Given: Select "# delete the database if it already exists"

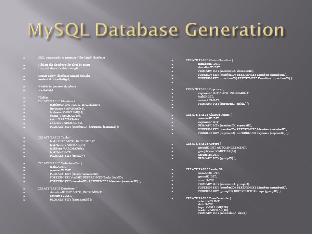Looking at the screenshot, I should click(64, 65).
